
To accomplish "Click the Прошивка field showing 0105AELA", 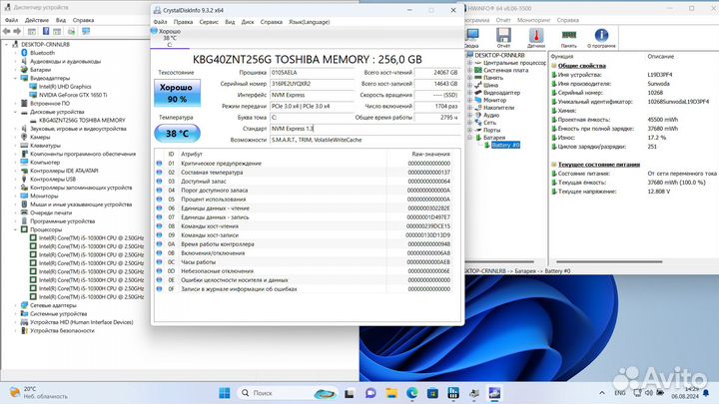I will tap(312, 73).
